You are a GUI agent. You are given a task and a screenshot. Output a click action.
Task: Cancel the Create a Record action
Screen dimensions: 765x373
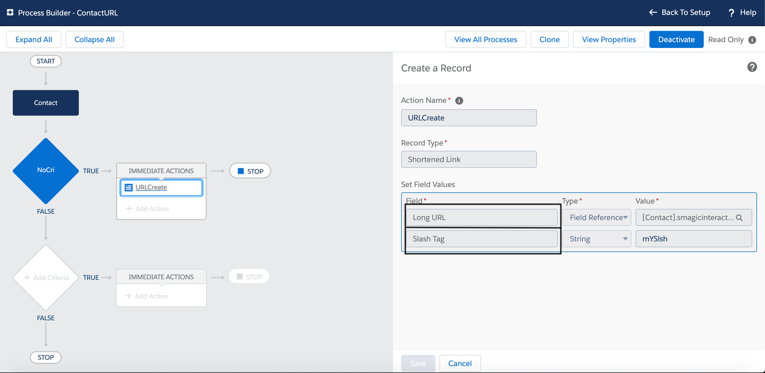tap(460, 363)
